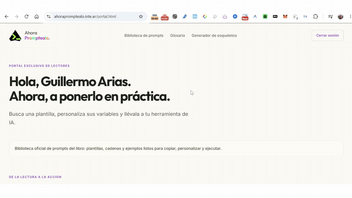Click the blue letter A extension icon
The height and width of the screenshot is (198, 352).
255,16
